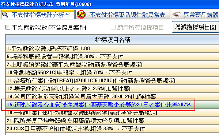The width and height of the screenshot is (219, 135).
Task: Select row 1.平均就診次數,最好不超過 1.88
Action: pos(112,48)
